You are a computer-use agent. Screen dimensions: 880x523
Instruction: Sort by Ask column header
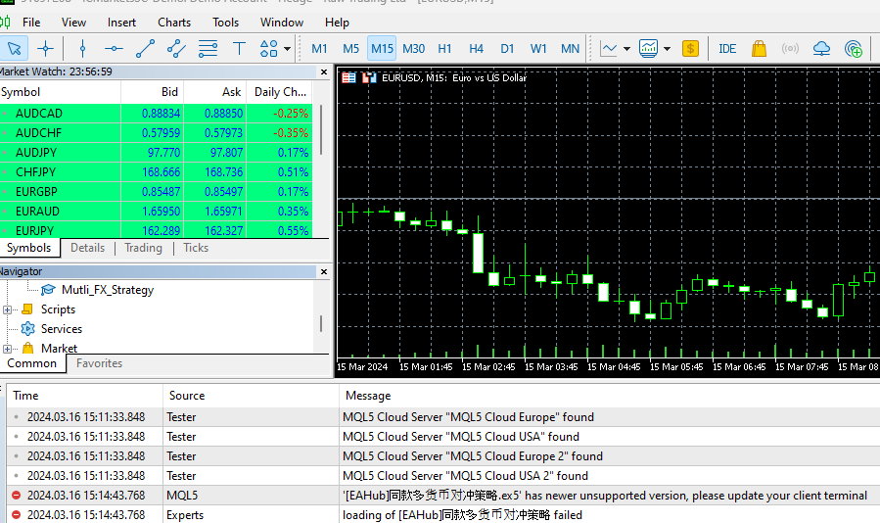(x=215, y=92)
